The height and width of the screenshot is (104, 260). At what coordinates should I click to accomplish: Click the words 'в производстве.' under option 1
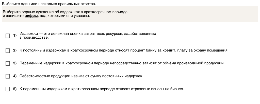point(34,37)
